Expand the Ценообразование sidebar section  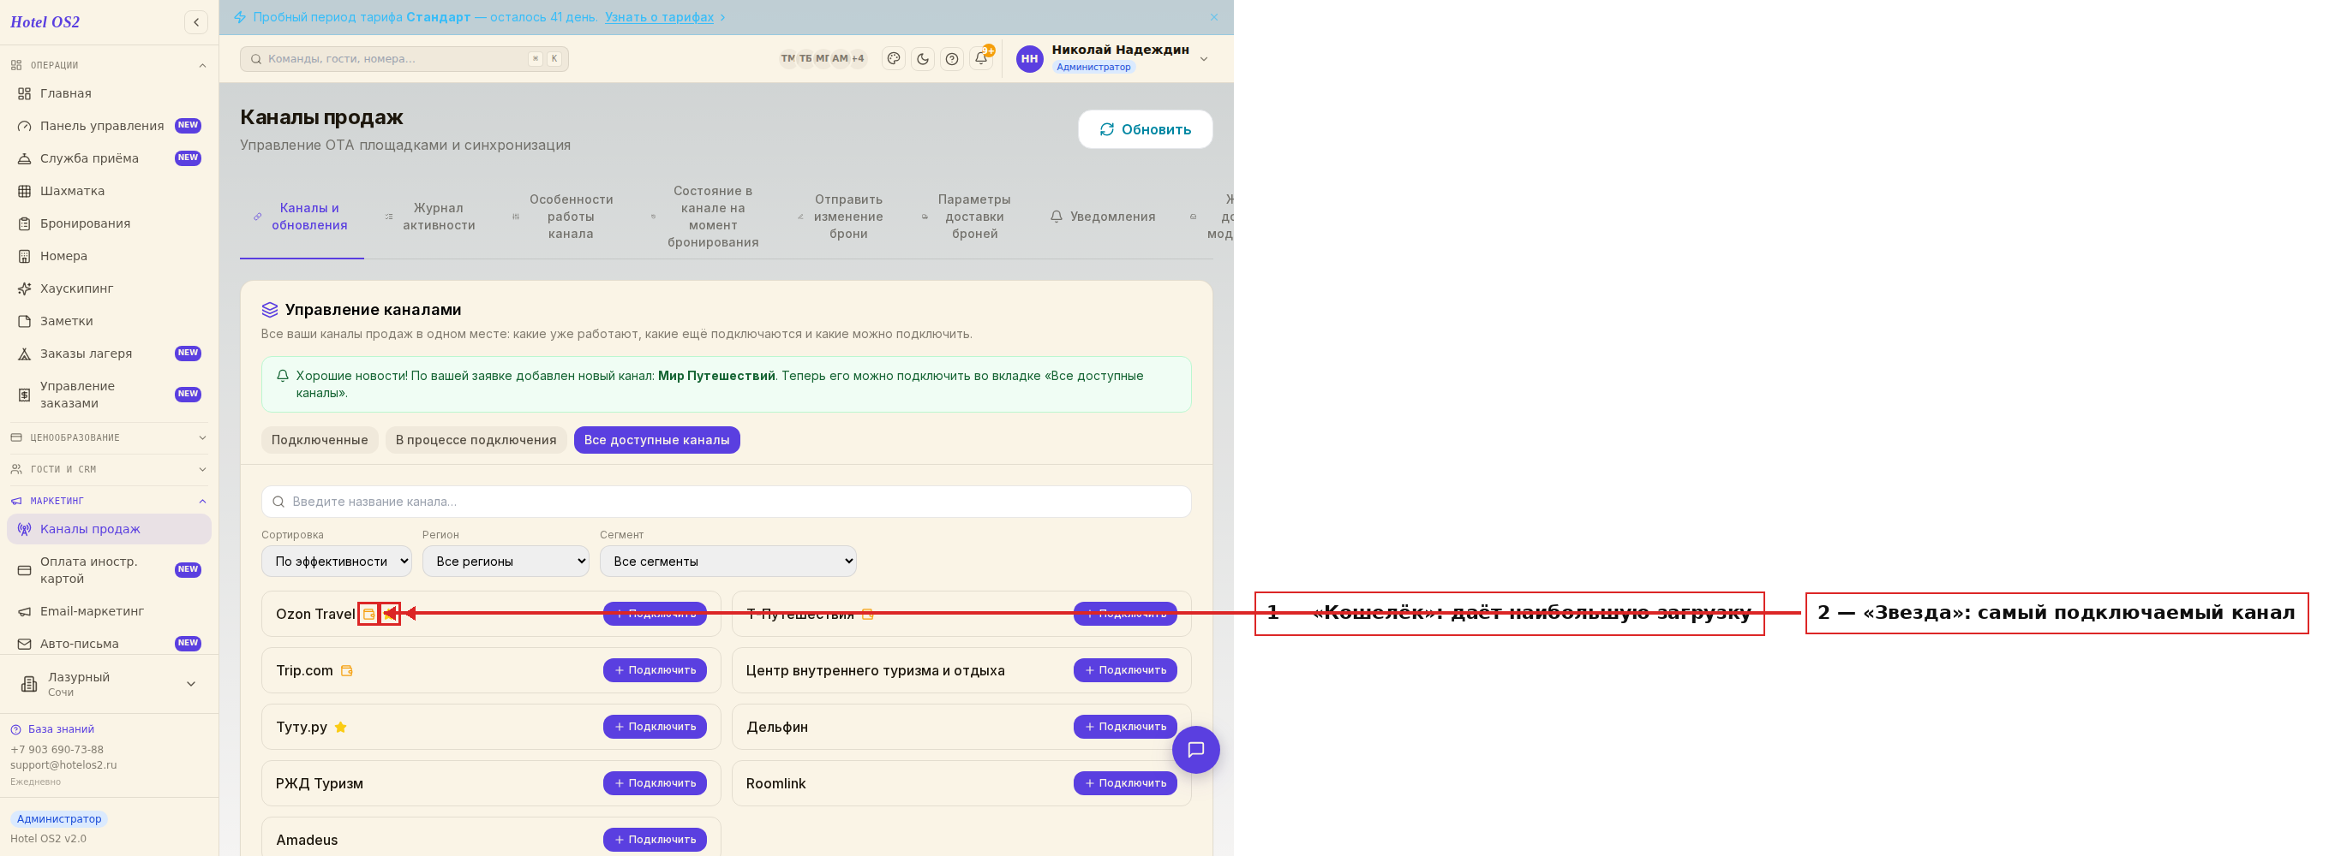pyautogui.click(x=109, y=438)
